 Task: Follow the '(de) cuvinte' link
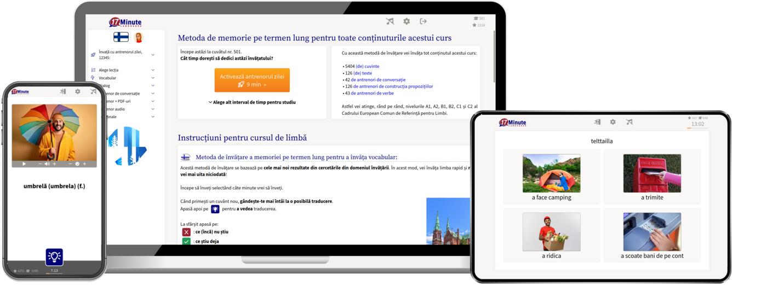click(x=367, y=66)
